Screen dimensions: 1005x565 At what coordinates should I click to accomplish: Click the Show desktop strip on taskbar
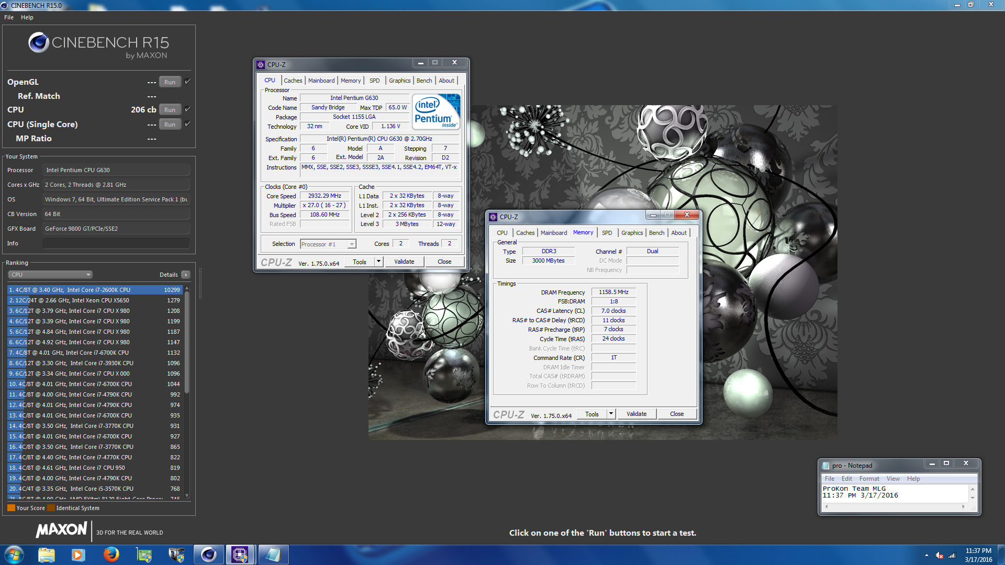(x=1001, y=555)
